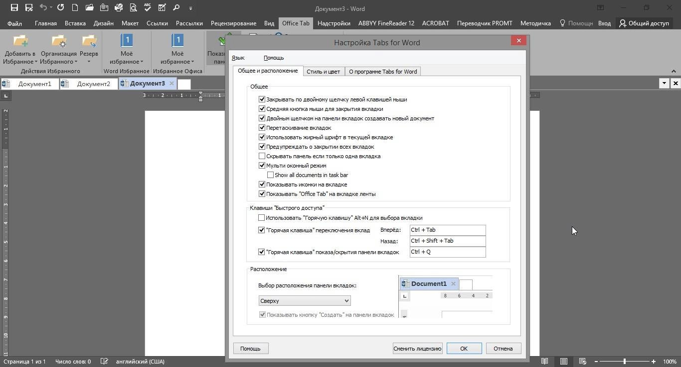The image size is (681, 367).
Task: Click the Помощь button at dialog bottom
Action: [250, 349]
